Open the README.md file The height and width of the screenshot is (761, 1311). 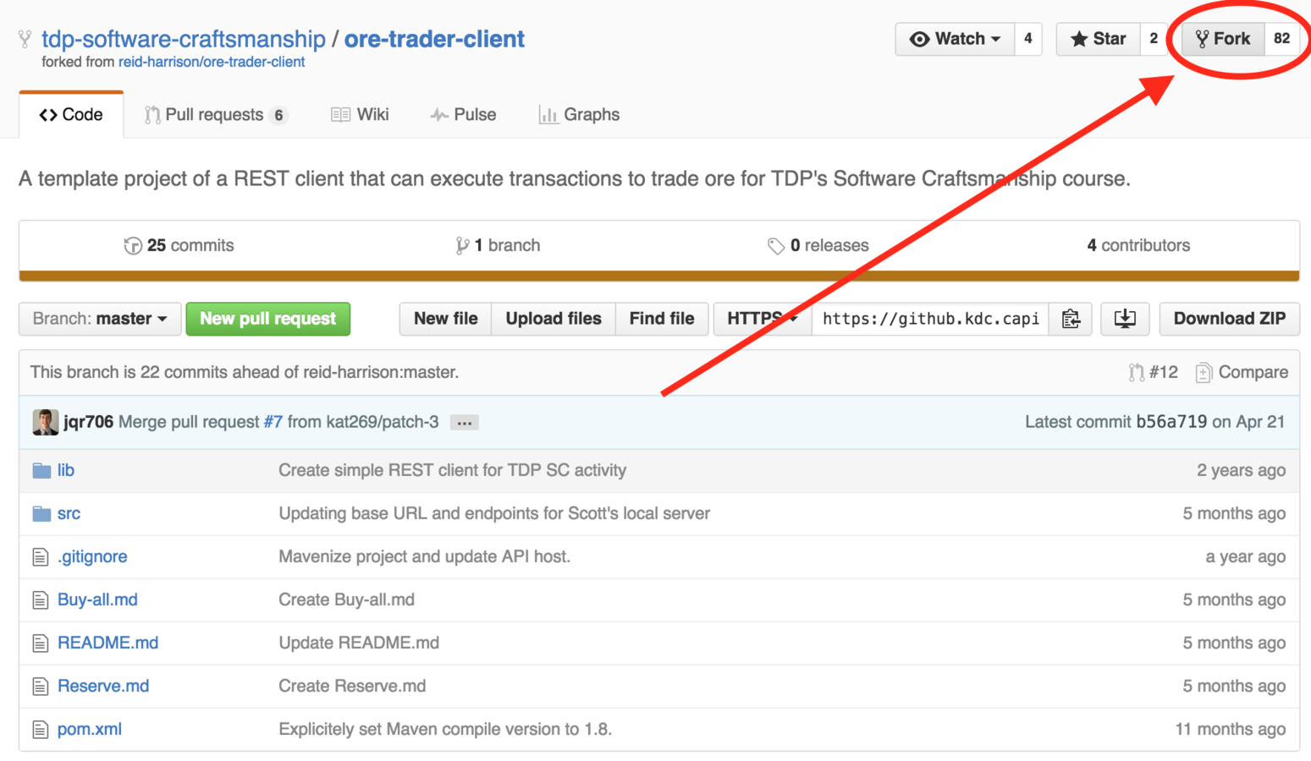pyautogui.click(x=107, y=643)
